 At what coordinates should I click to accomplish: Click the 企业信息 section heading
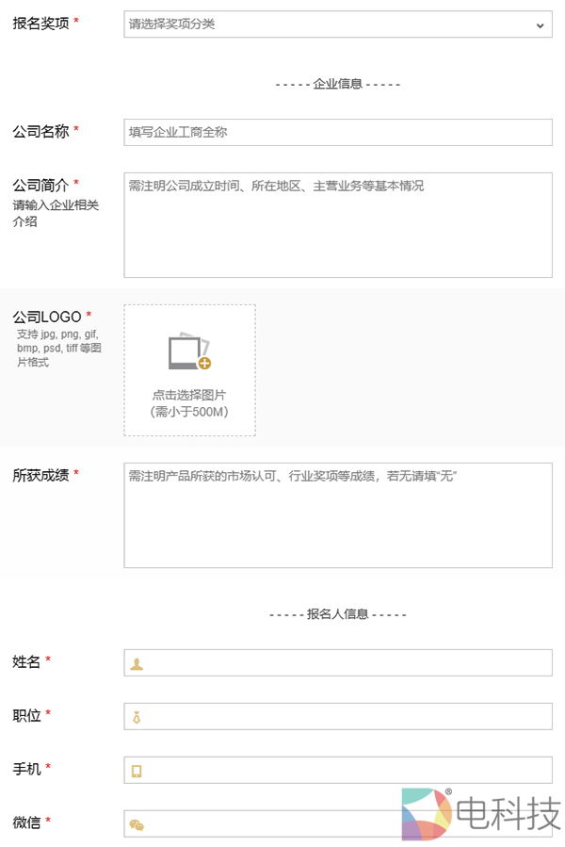point(337,84)
